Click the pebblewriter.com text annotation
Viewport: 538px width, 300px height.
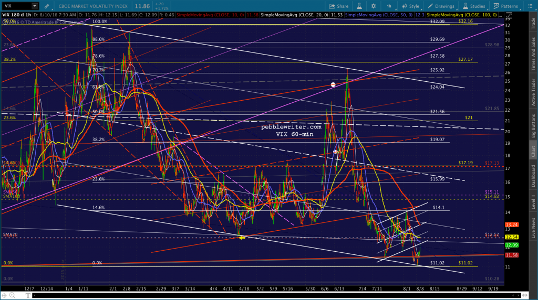pyautogui.click(x=291, y=127)
